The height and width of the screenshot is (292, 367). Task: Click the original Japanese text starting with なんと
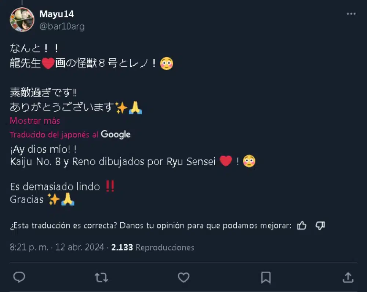click(x=34, y=48)
